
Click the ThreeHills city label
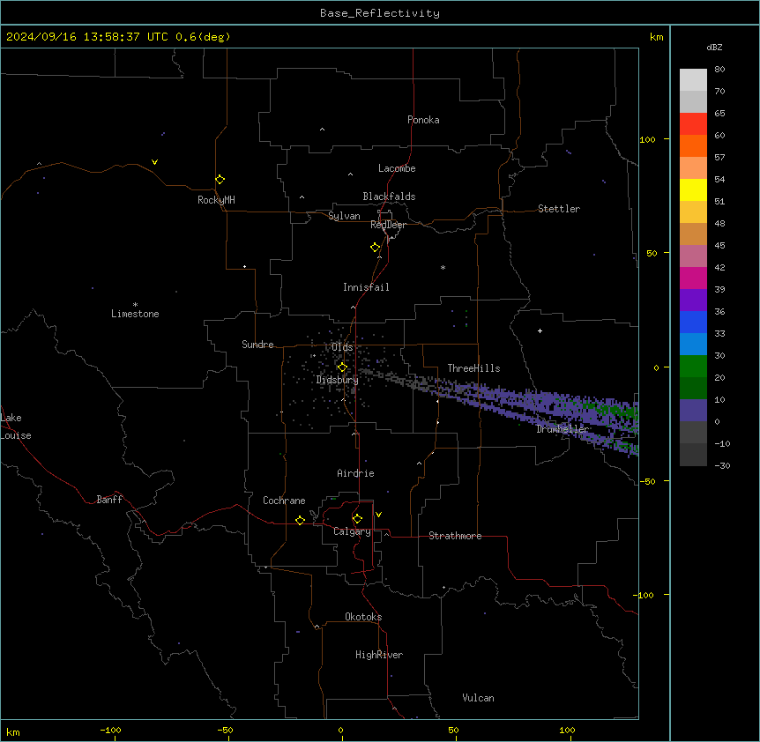(x=473, y=368)
